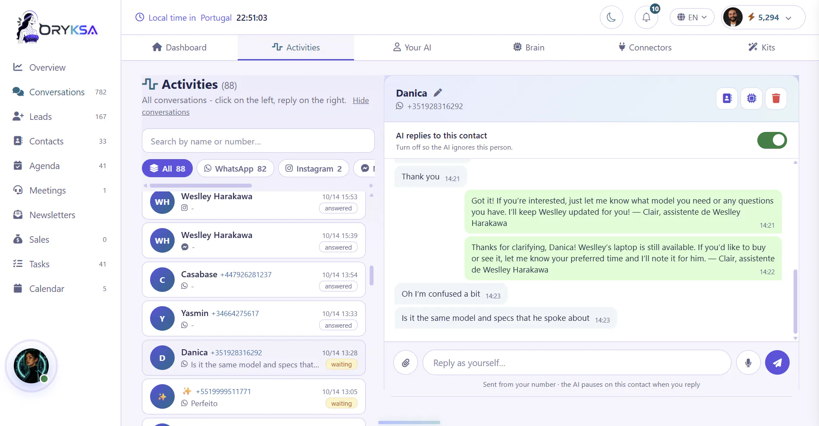Click the Oryksa logo
819x426 pixels.
coord(57,28)
